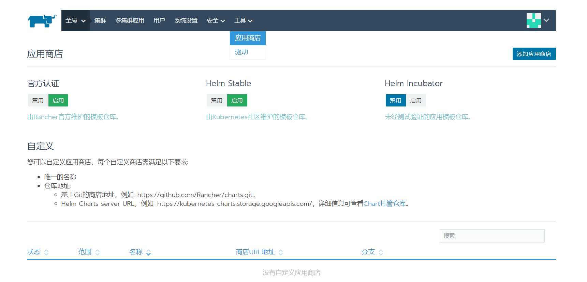The height and width of the screenshot is (282, 587).
Task: Sort by 名称 column arrows
Action: pos(149,252)
